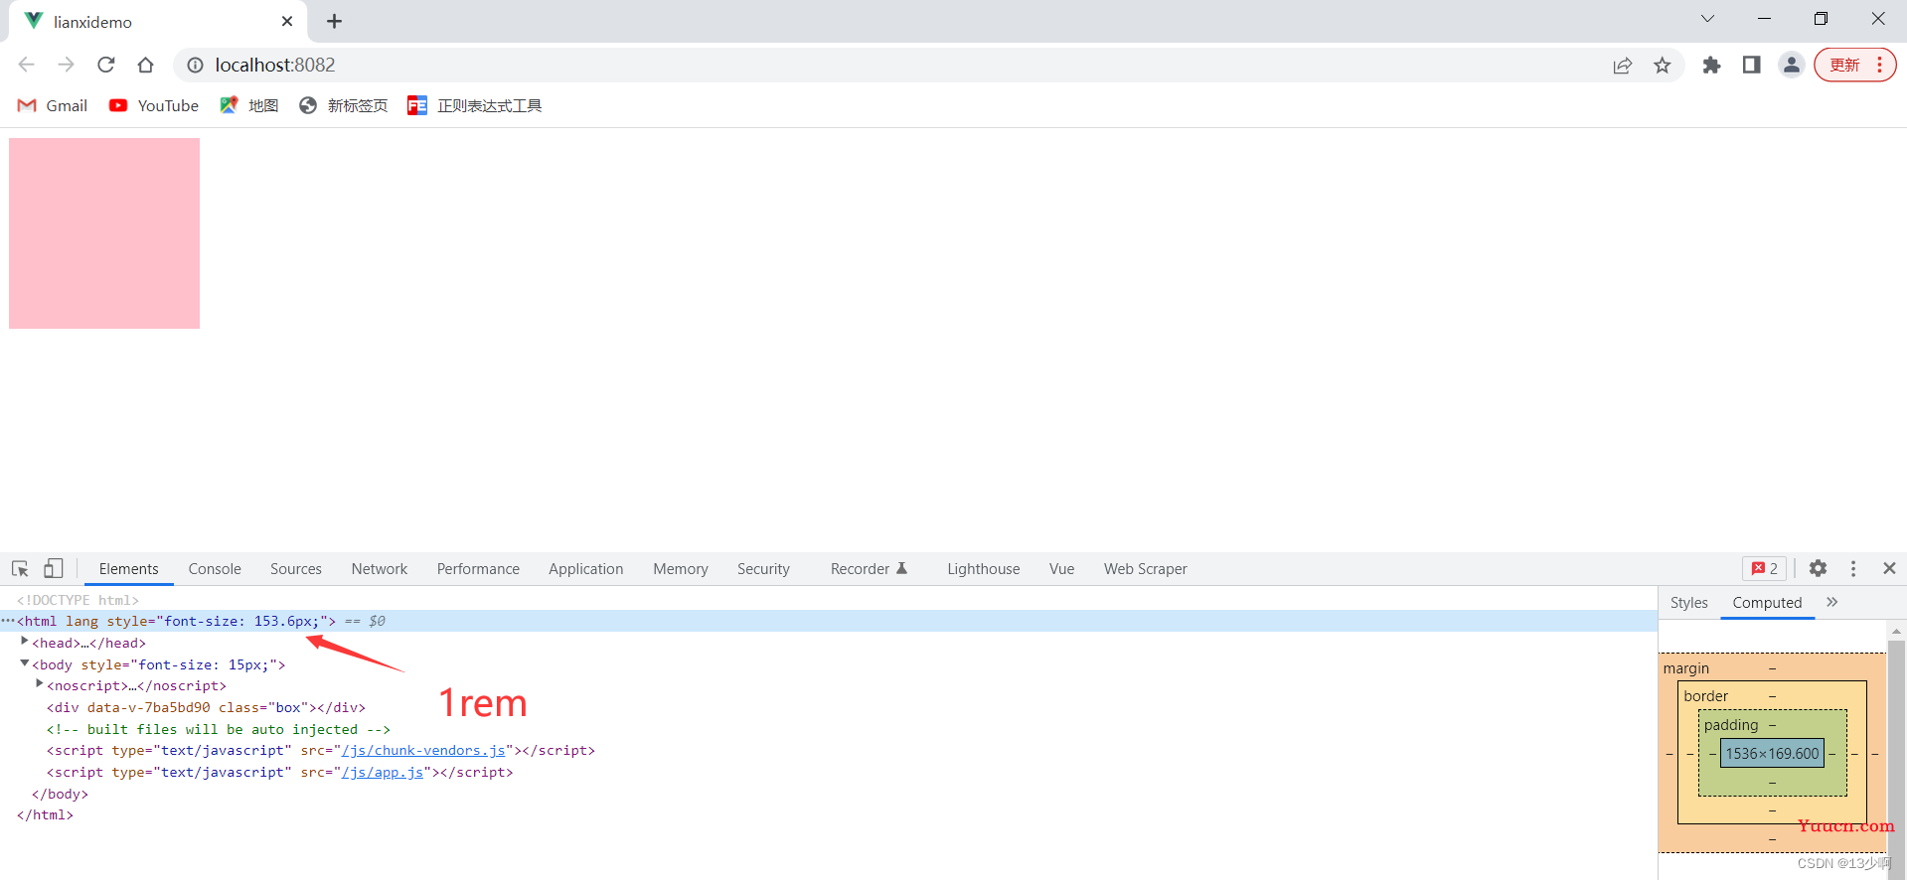The image size is (1907, 880).
Task: Open DevTools settings gear
Action: (1818, 569)
